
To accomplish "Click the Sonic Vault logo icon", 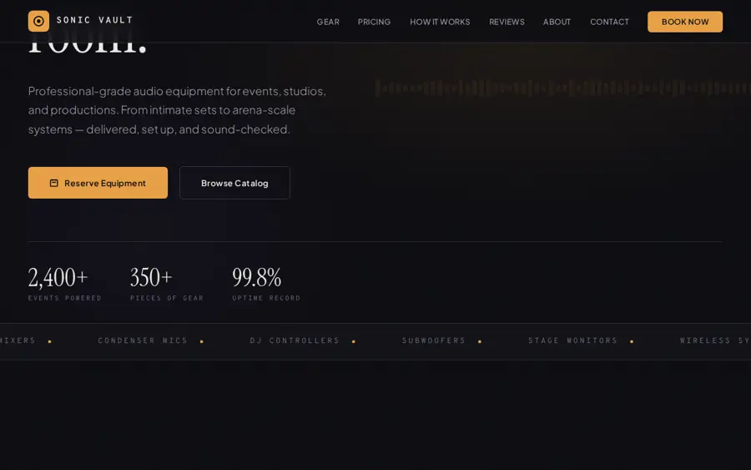I will 38,21.
